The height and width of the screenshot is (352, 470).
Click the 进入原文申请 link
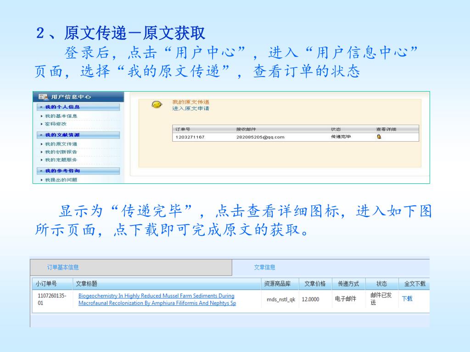(x=190, y=108)
